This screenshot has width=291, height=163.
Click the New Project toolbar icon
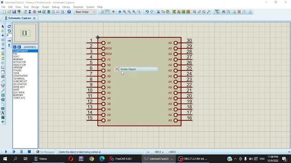click(x=4, y=12)
